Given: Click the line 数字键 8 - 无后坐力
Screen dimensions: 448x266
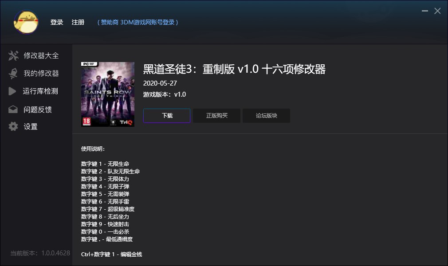Looking at the screenshot, I should pyautogui.click(x=105, y=217).
